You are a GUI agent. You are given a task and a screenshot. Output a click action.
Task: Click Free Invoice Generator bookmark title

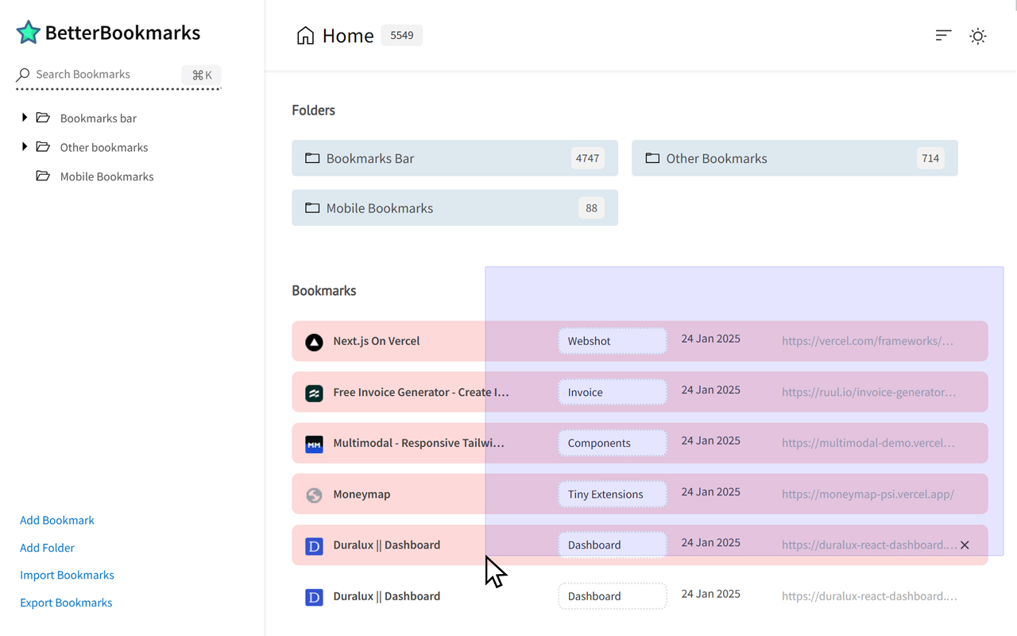[x=421, y=392]
